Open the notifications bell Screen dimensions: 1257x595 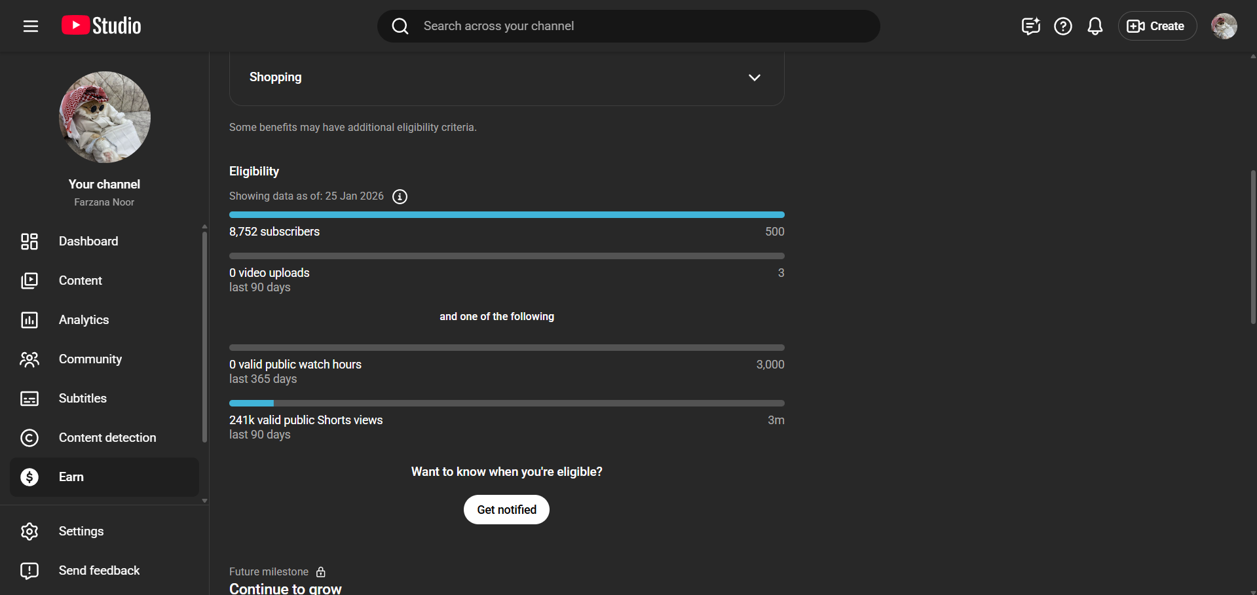click(x=1095, y=26)
